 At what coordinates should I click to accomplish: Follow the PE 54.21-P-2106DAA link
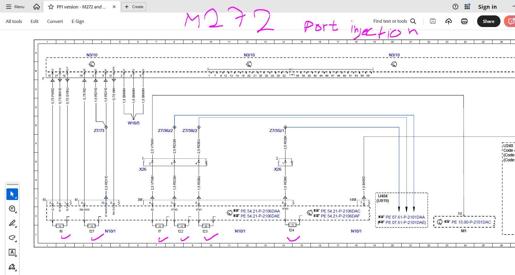(260, 211)
